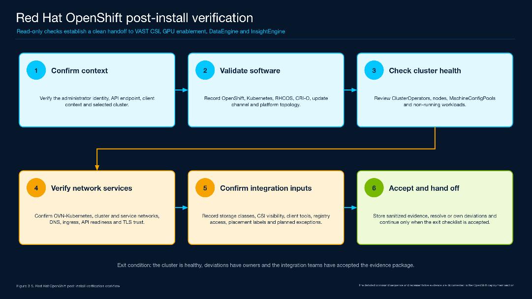Click the 'Validate software' heading
Image resolution: width=532 pixels, height=299 pixels.
(x=250, y=70)
